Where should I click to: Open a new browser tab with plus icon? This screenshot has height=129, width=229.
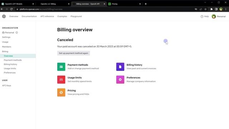146,4
